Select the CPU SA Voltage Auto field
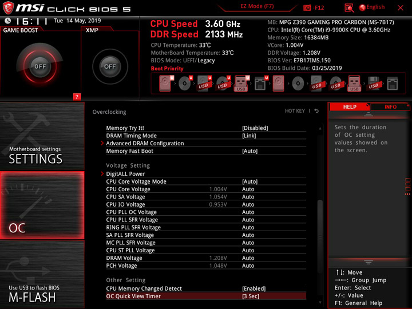 click(248, 197)
